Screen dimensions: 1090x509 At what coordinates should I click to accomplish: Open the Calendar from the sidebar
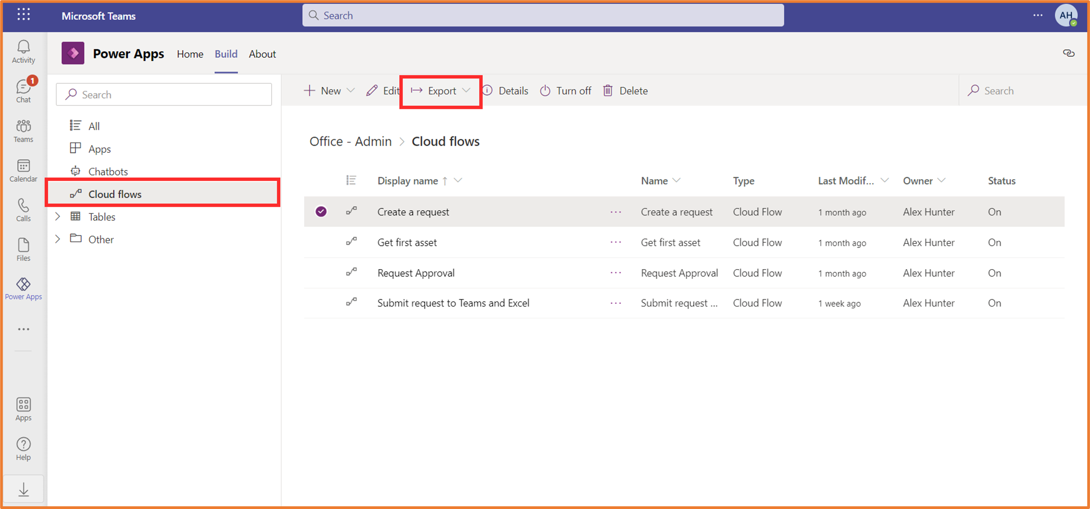[x=23, y=169]
